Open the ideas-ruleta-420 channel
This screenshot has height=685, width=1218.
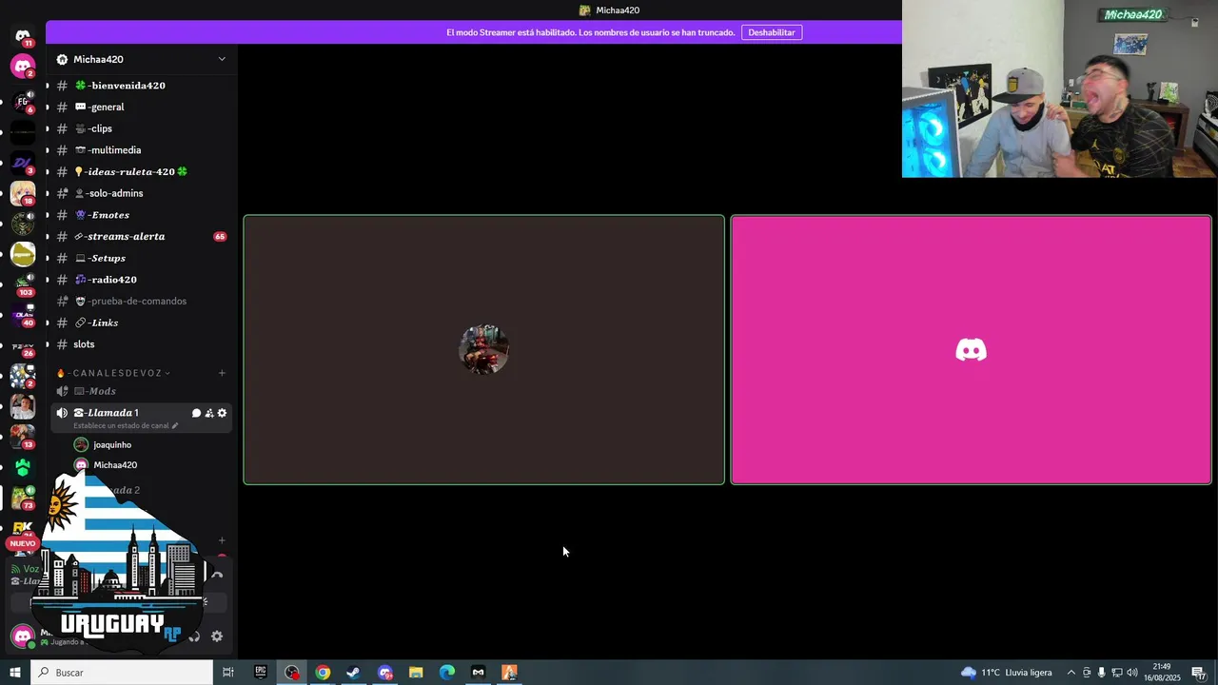[141, 172]
